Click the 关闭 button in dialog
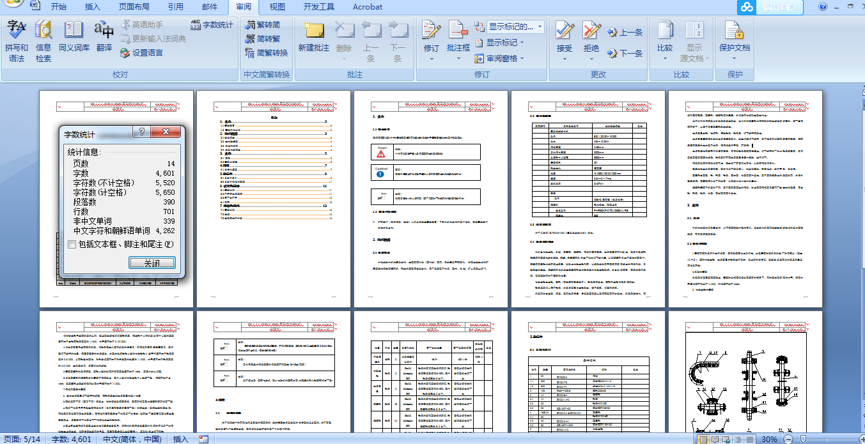Screen dimensions: 865x444 click(152, 263)
